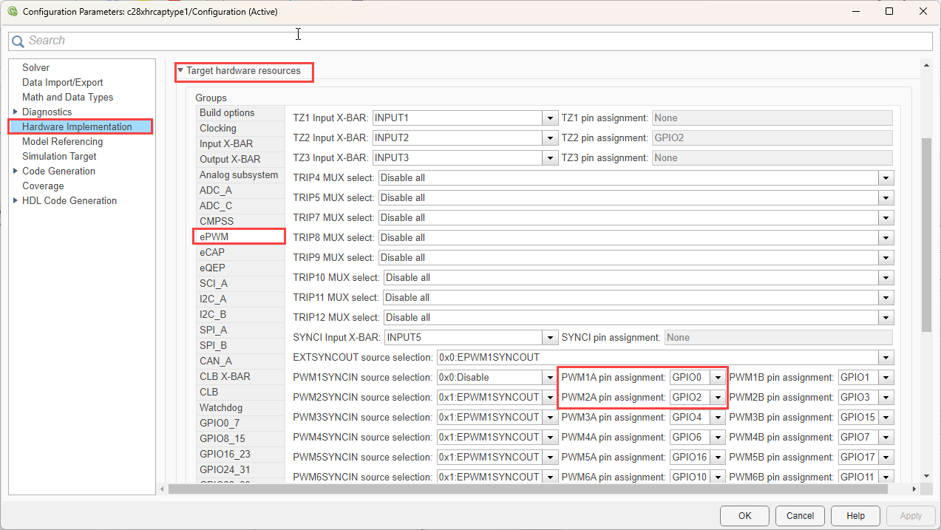Click the OK button
This screenshot has width=941, height=530.
pyautogui.click(x=744, y=515)
